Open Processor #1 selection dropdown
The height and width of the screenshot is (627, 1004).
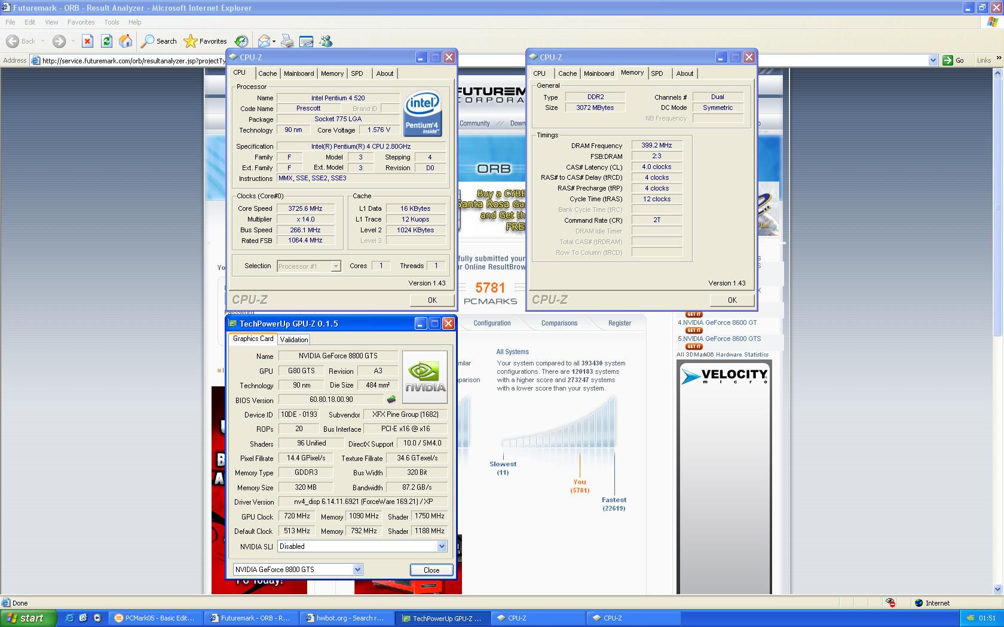pos(336,266)
